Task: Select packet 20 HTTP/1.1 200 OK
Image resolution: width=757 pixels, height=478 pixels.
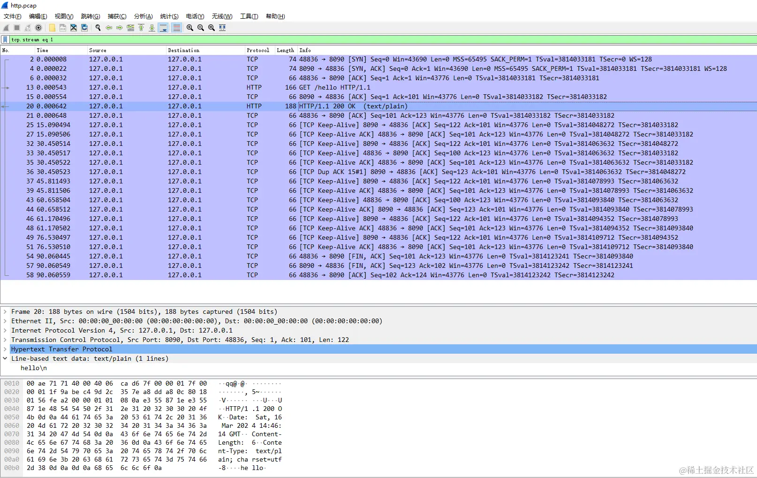Action: pos(378,106)
